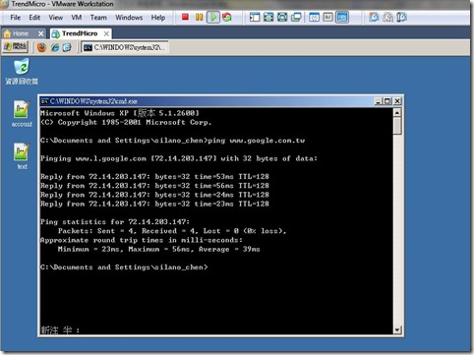Viewport: 474px width, 355px height.
Task: Click the red Power Off button
Action: coord(185,17)
